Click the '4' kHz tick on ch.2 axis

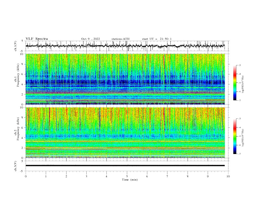(x=23, y=138)
